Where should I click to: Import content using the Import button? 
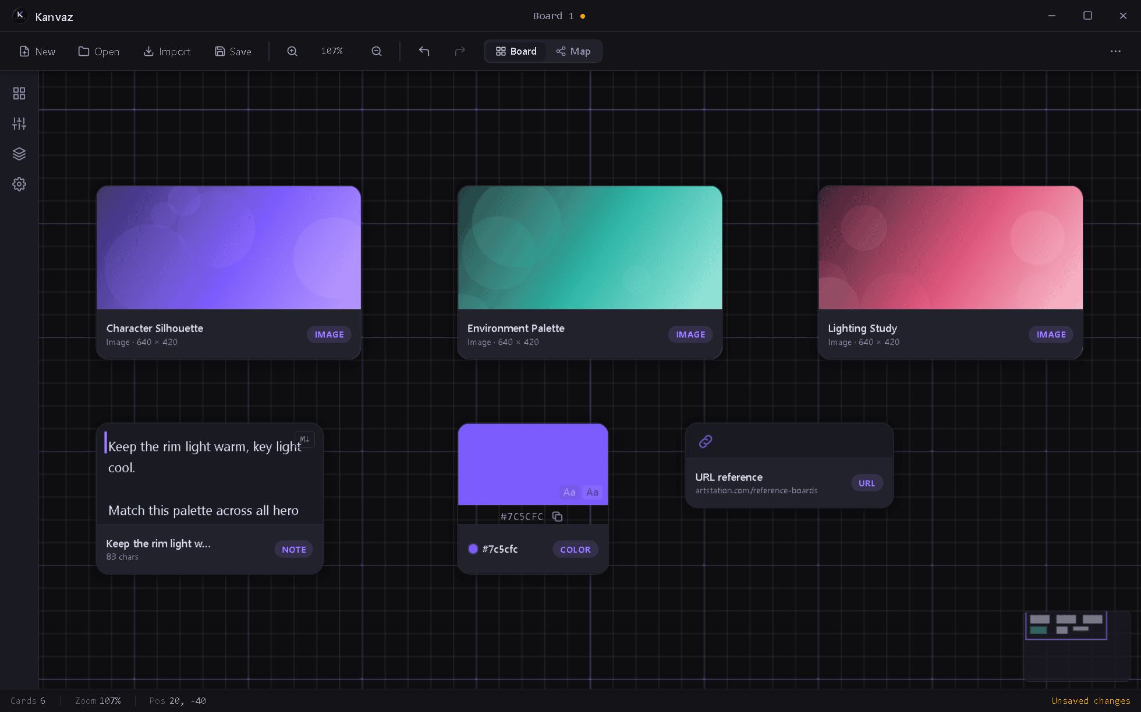167,51
